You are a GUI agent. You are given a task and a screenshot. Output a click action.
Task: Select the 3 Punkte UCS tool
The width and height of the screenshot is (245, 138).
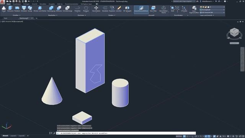[184, 9]
